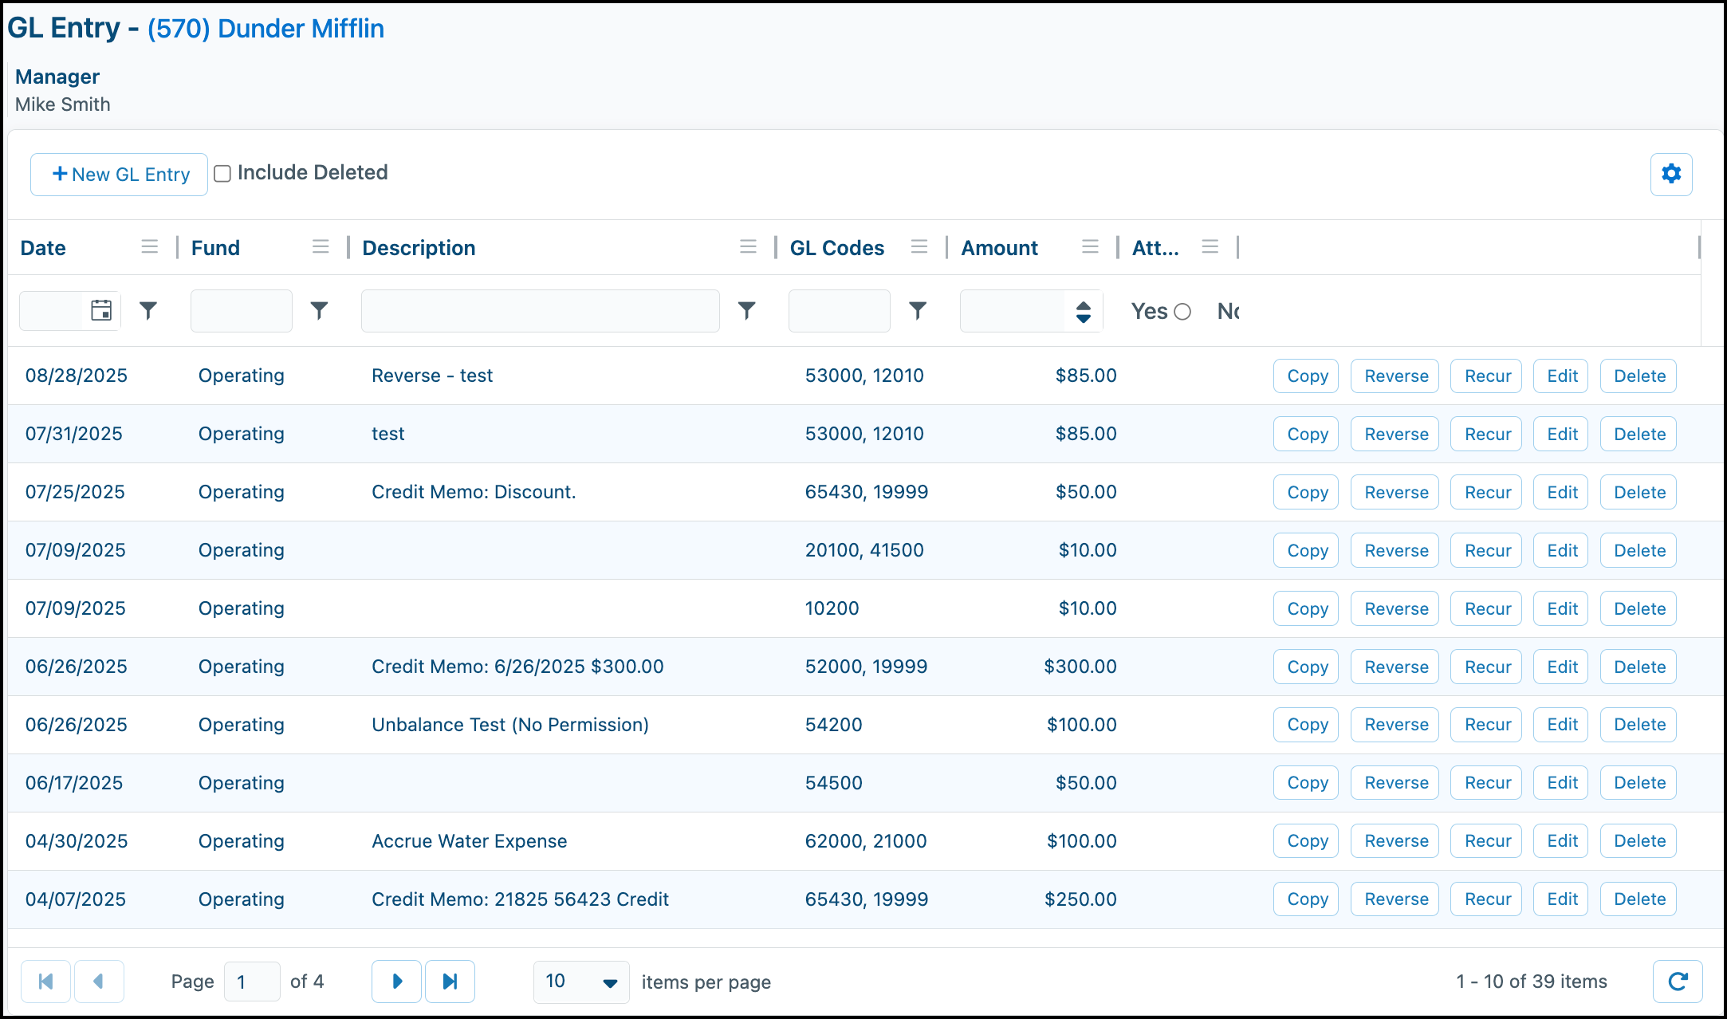Open the Date filter calendar picker
1727x1019 pixels.
[101, 310]
